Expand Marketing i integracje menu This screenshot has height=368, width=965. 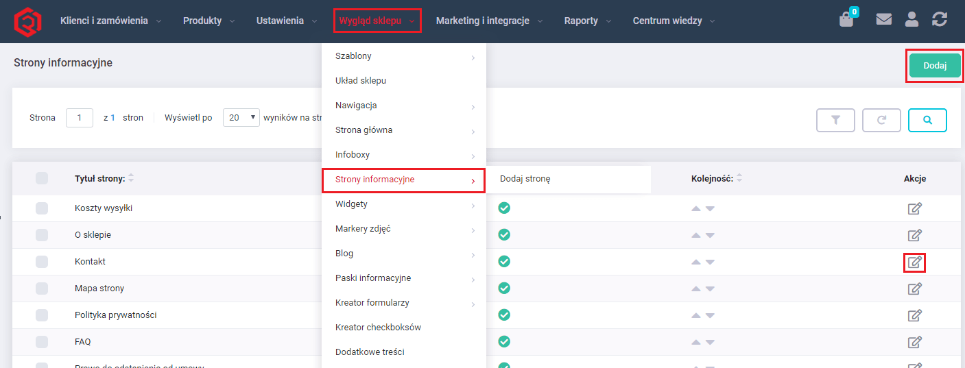point(489,21)
